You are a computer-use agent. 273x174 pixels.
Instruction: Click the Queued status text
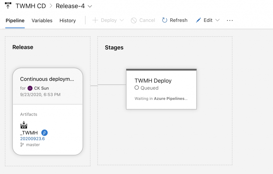pyautogui.click(x=149, y=88)
